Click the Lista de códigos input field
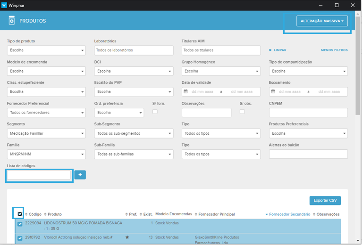Image resolution: width=362 pixels, height=245 pixels. pyautogui.click(x=39, y=175)
